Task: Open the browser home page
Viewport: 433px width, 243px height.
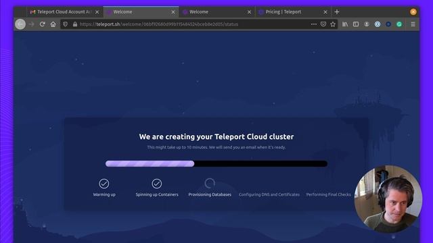Action: [53, 24]
